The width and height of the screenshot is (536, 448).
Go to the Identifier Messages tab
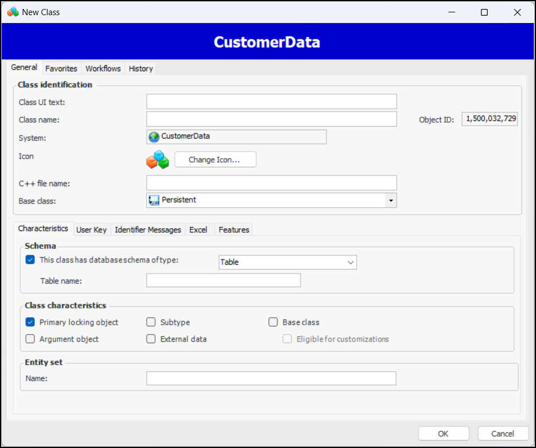pos(148,230)
